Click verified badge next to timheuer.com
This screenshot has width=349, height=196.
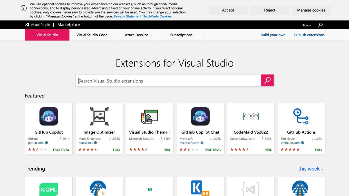point(303,143)
